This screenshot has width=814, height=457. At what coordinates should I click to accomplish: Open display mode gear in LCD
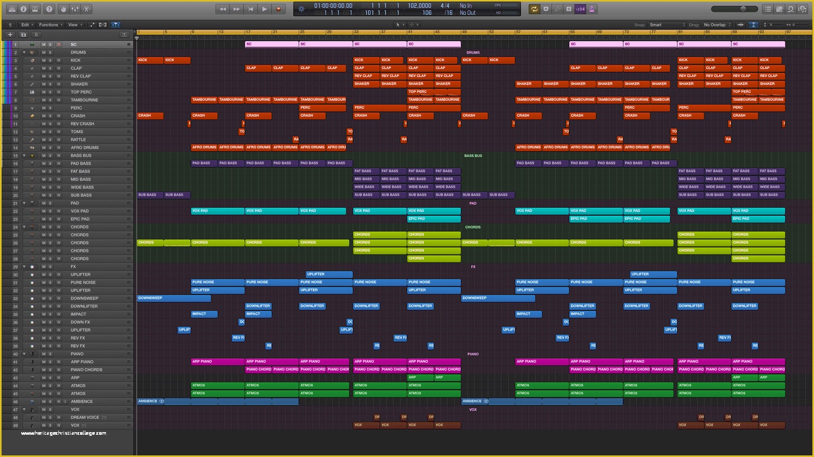(302, 9)
